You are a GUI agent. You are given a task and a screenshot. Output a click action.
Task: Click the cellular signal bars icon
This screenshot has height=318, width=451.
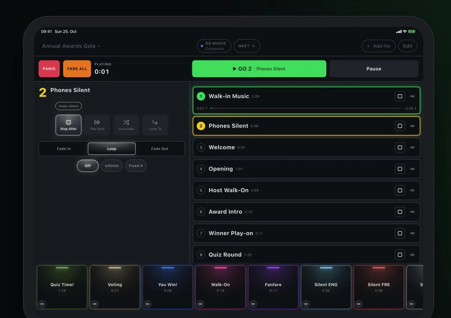399,31
